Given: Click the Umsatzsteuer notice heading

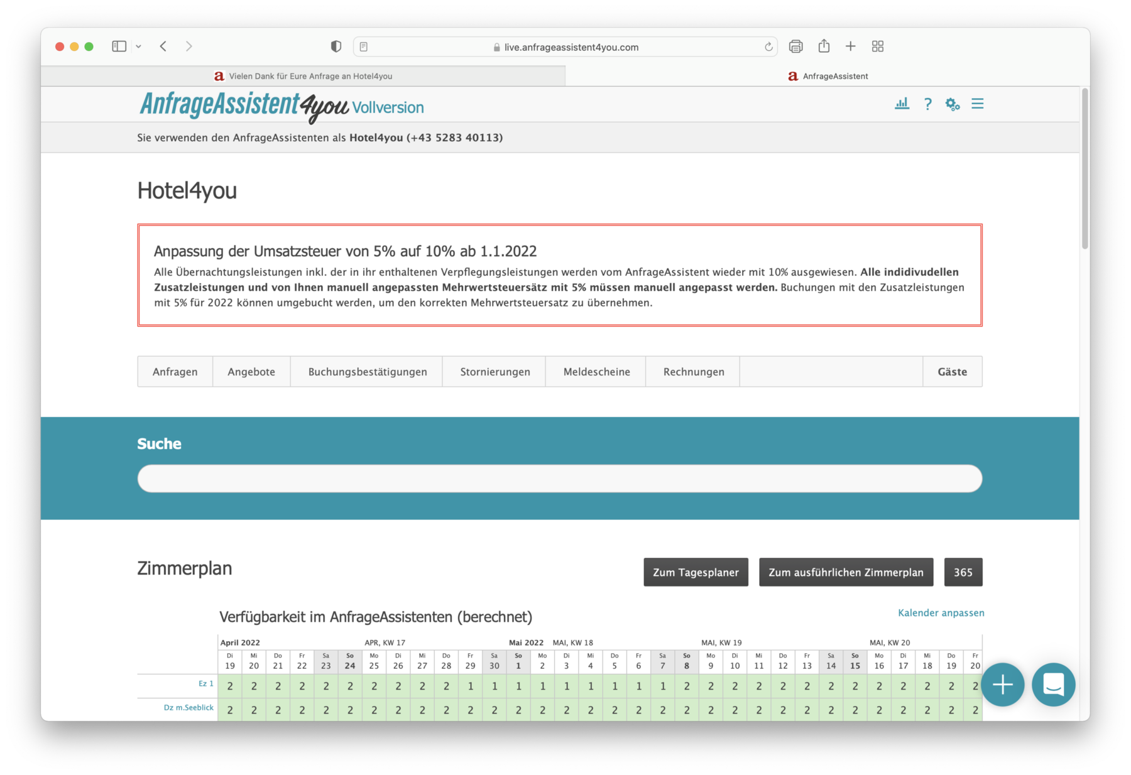Looking at the screenshot, I should click(x=345, y=251).
